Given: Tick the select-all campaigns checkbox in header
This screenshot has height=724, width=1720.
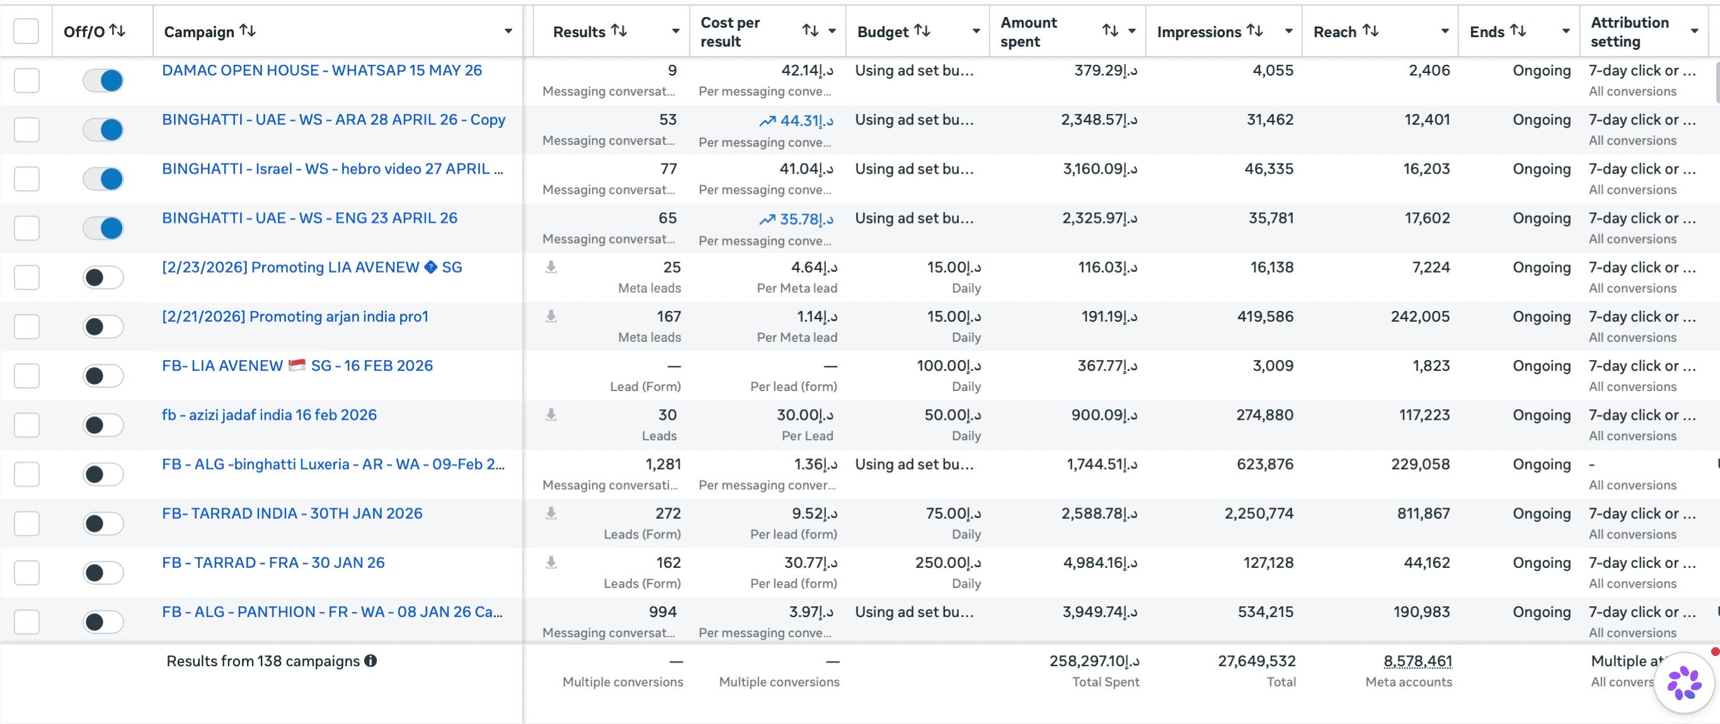Looking at the screenshot, I should coord(26,31).
